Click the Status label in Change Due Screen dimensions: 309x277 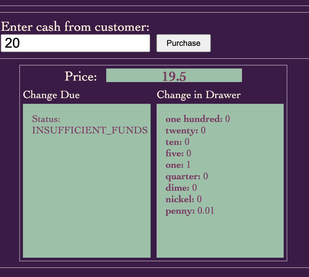click(x=46, y=119)
